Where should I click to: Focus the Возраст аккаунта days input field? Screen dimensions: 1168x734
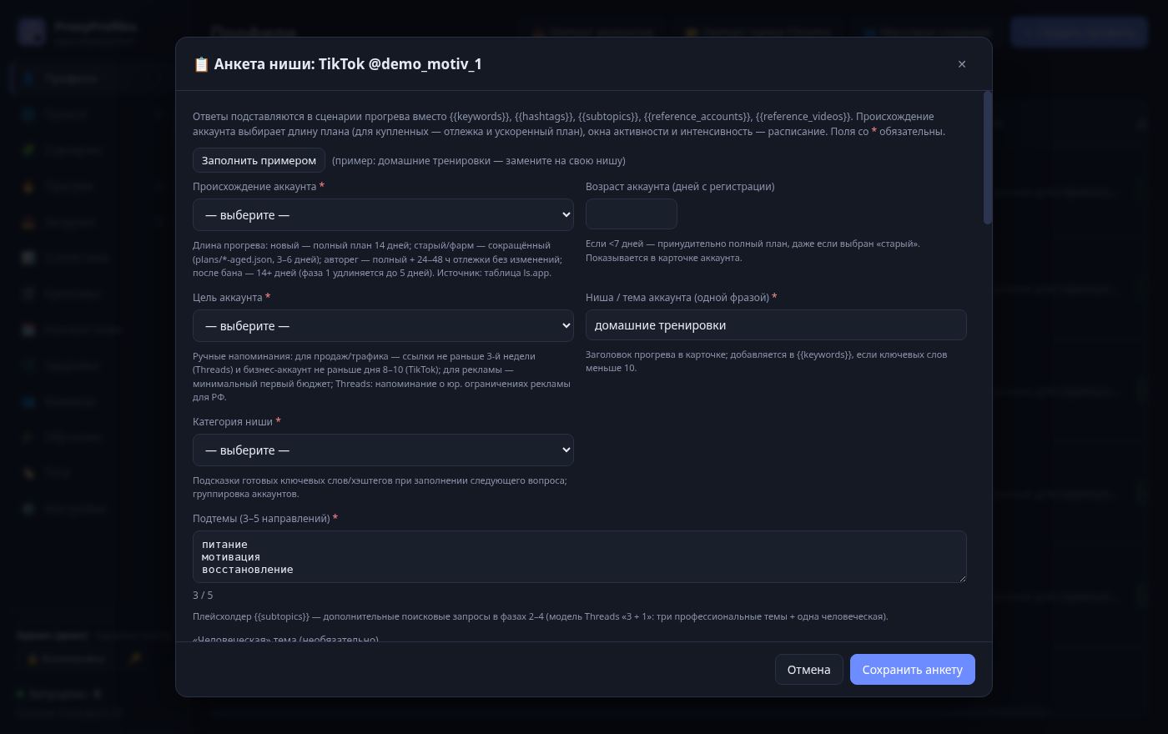(x=632, y=214)
